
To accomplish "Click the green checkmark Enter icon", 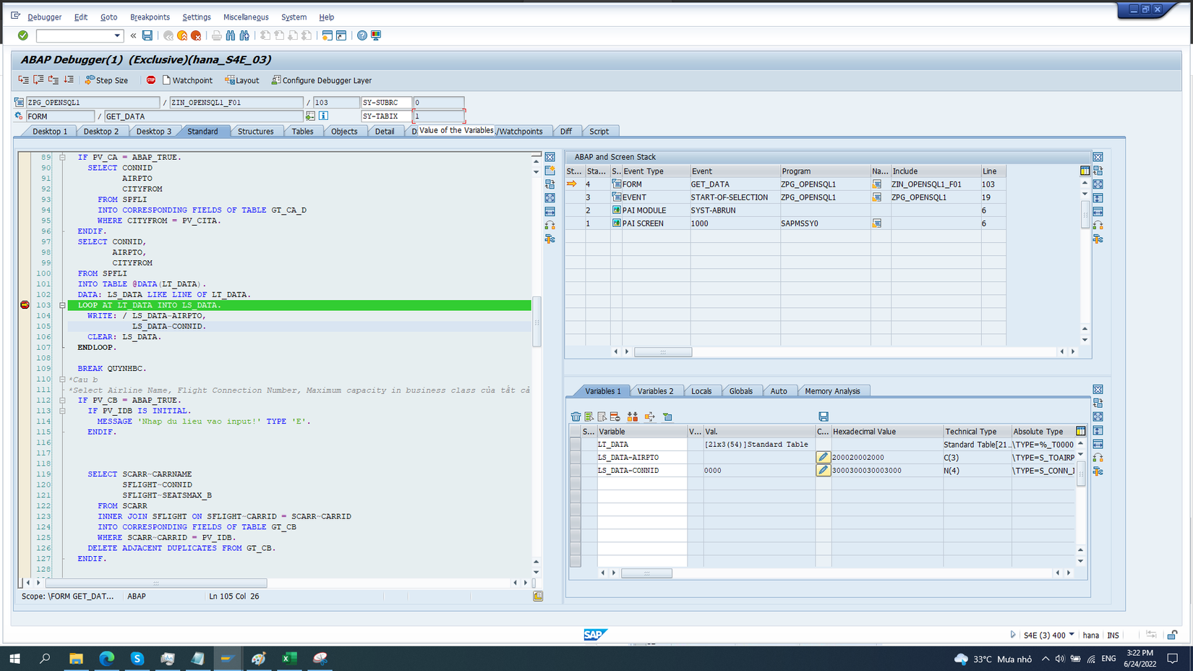I will click(23, 35).
